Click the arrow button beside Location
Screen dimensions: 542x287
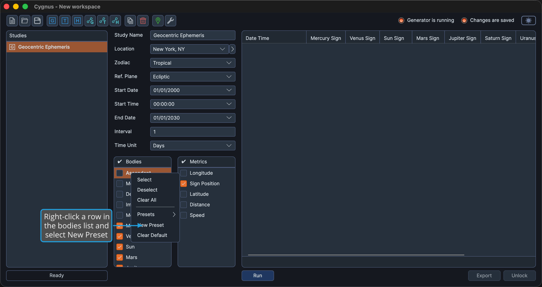[232, 49]
